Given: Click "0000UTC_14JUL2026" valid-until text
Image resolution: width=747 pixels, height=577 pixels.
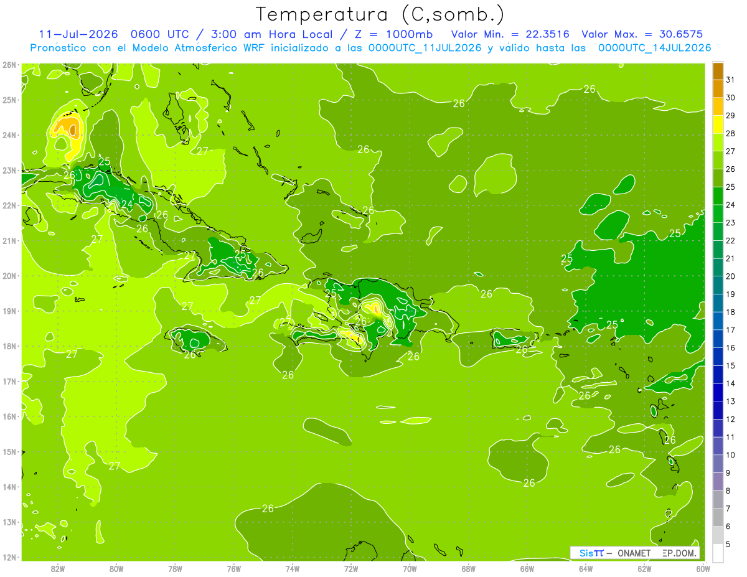Looking at the screenshot, I should [654, 47].
